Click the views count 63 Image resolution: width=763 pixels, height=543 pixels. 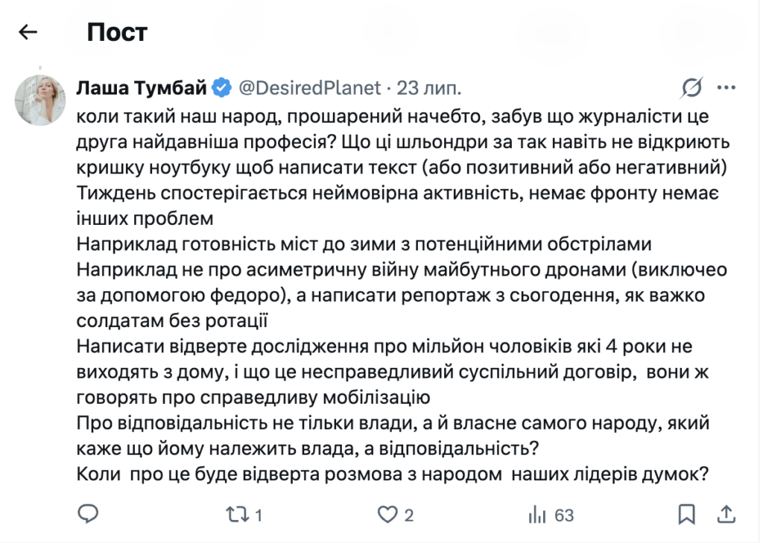[x=564, y=515]
